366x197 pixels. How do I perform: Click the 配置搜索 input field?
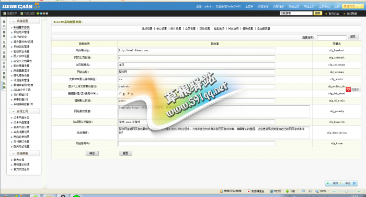click(331, 37)
